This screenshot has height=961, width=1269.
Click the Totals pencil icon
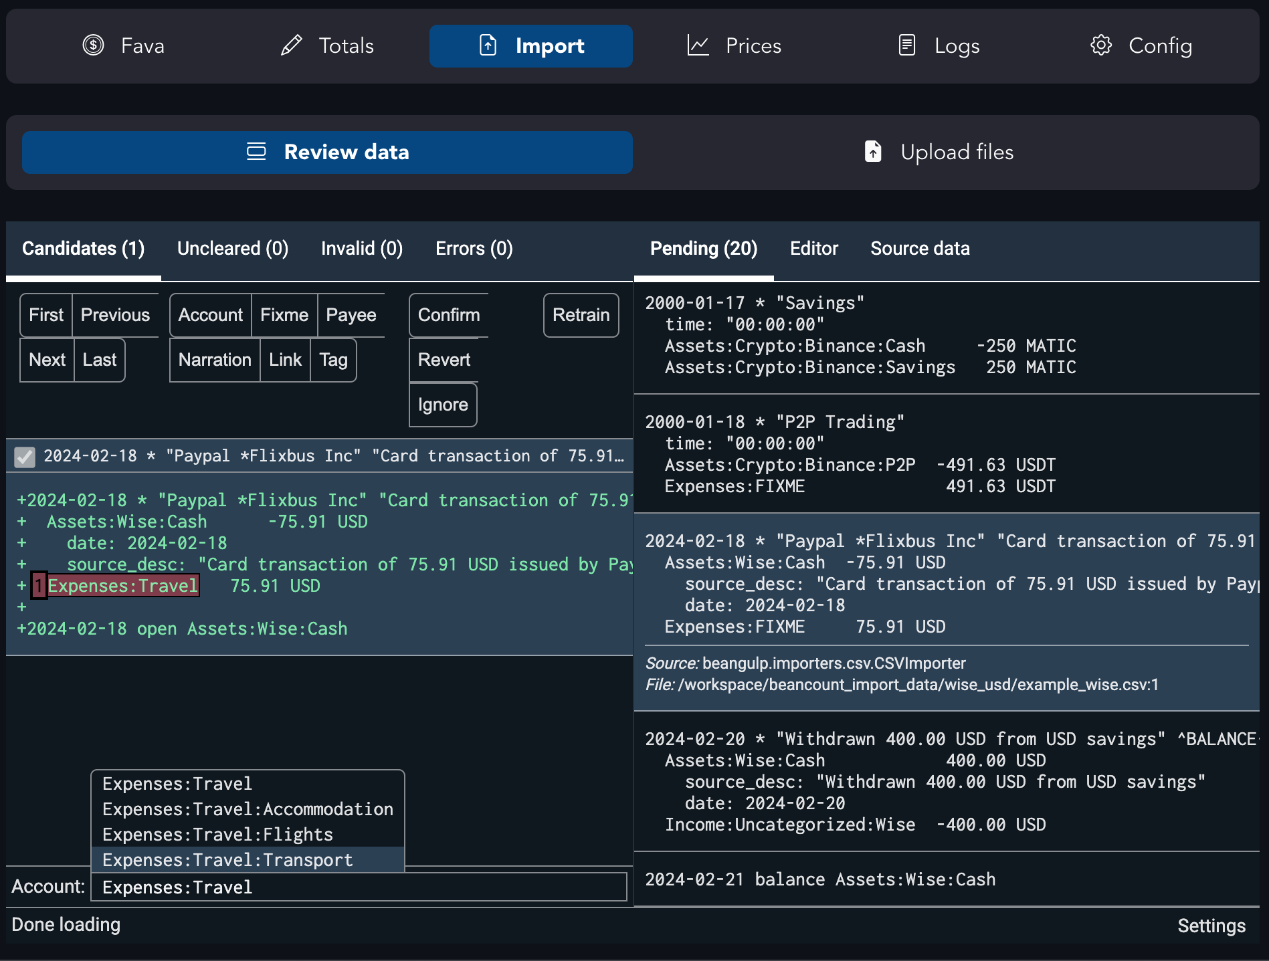[x=292, y=45]
